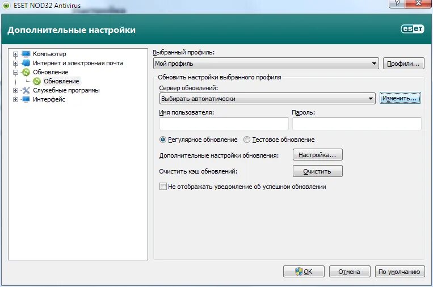Image resolution: width=433 pixels, height=287 pixels.
Task: Select child Обновление tree item label
Action: (x=61, y=81)
